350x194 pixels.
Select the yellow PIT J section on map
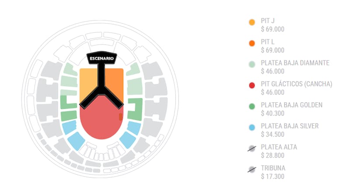click(x=87, y=83)
